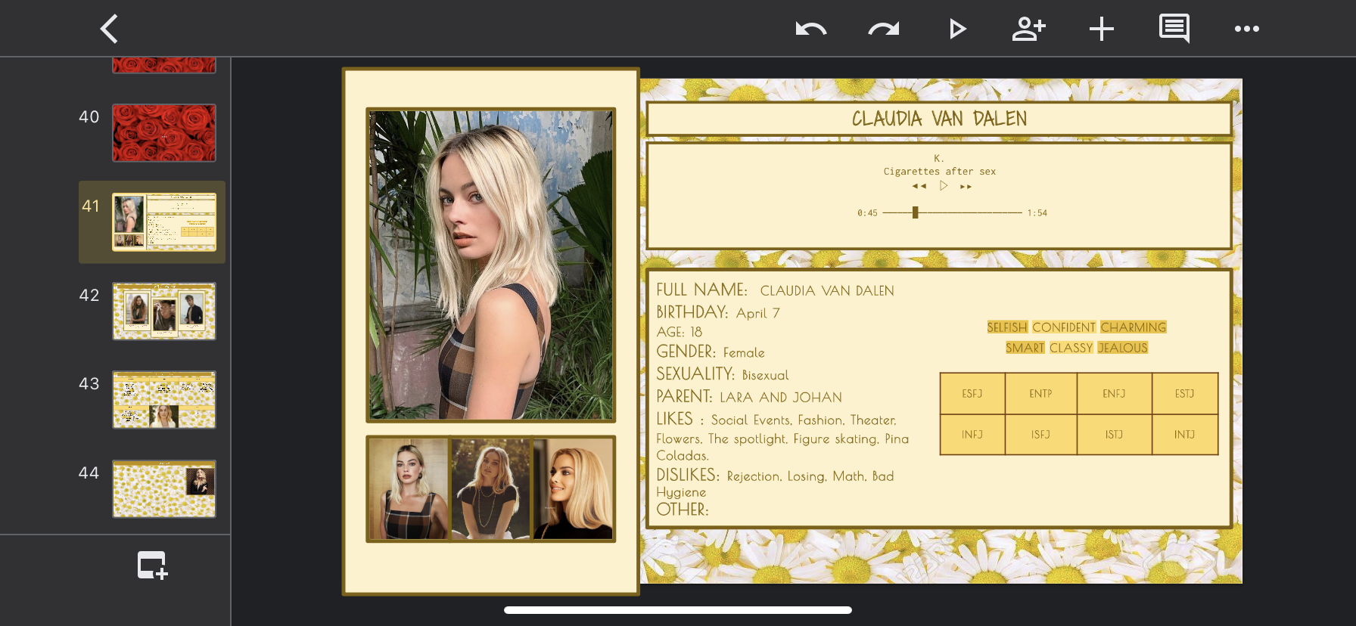The width and height of the screenshot is (1356, 626).
Task: Select the partially visible red slide above slide 40
Action: click(x=164, y=65)
